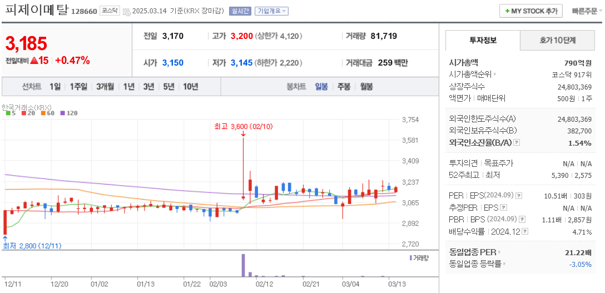Click the help icon beside 외국인소진율(B/A)
This screenshot has width=605, height=293.
point(517,143)
